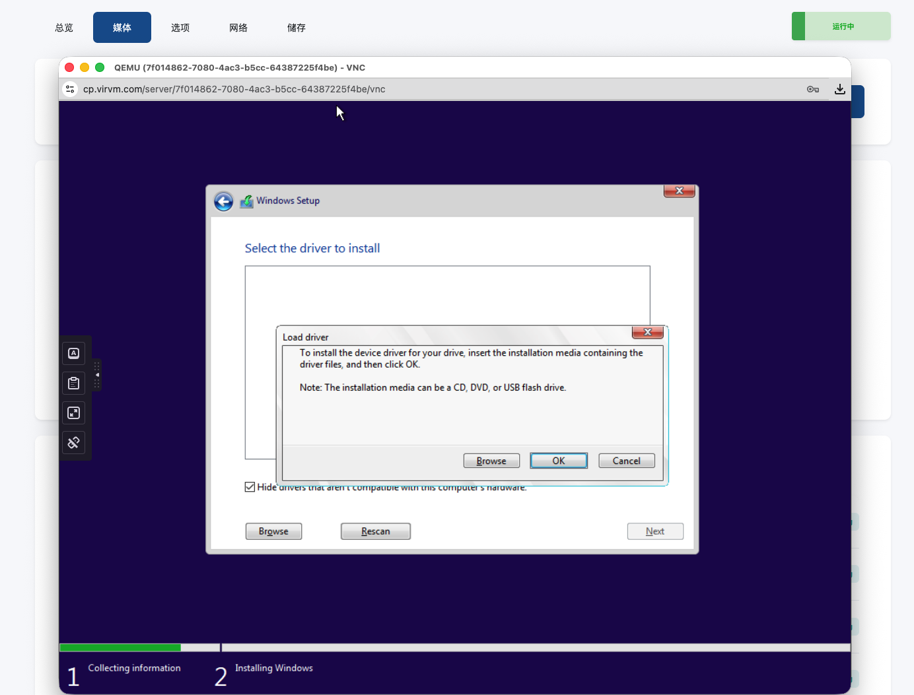Screen dimensions: 914x695
Task: Toggle Hide incompatible drivers checkbox
Action: click(250, 487)
